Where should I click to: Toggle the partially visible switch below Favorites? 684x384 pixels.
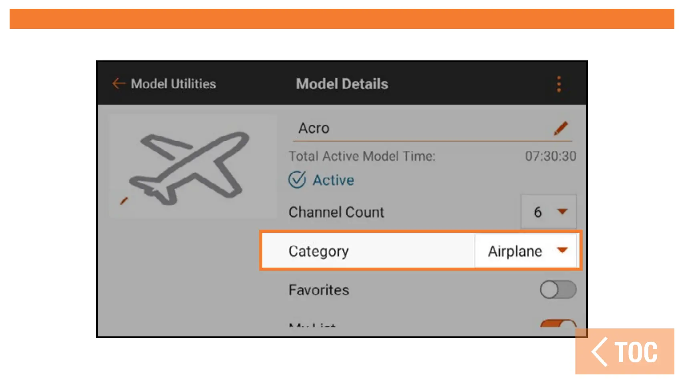pos(558,323)
